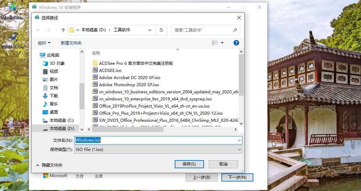Toggle checkbox on MediaCreationTool desktop icon
Screen dimensions: 361x191
click(10, 5)
